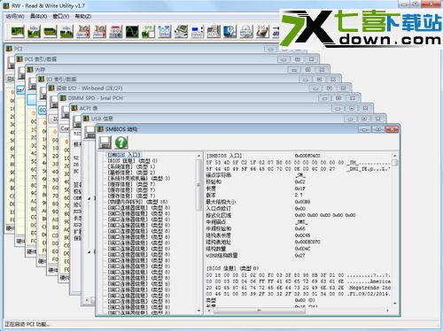Viewport: 443px width, 331px height.
Task: Select the green memory chip toolbar icon
Action: 51,32
